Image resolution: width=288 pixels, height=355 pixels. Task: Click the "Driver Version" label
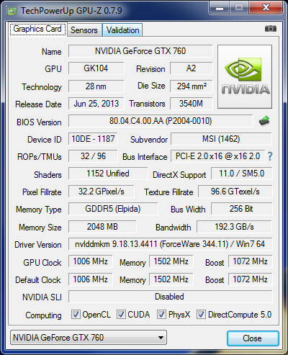click(x=38, y=245)
